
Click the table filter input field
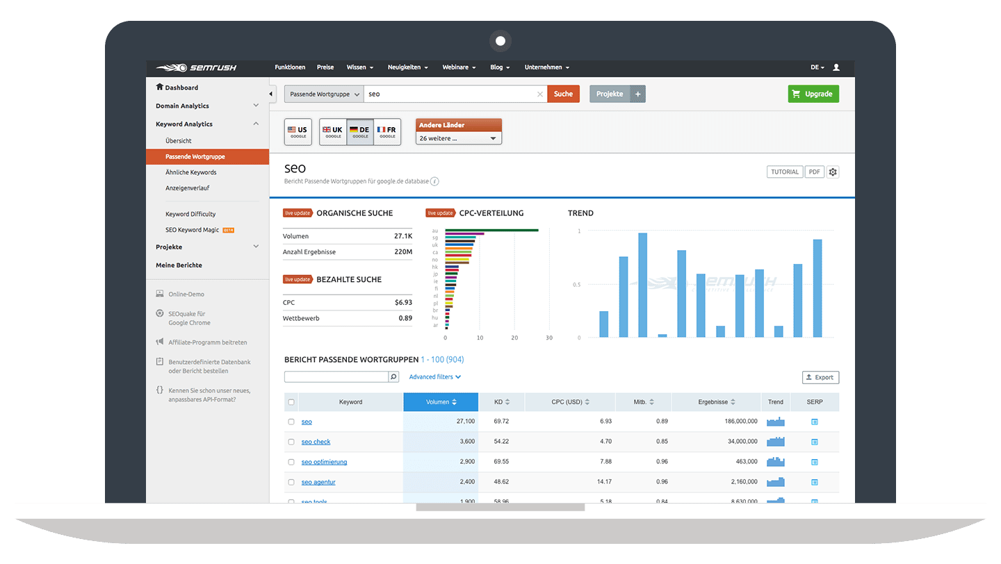[336, 377]
